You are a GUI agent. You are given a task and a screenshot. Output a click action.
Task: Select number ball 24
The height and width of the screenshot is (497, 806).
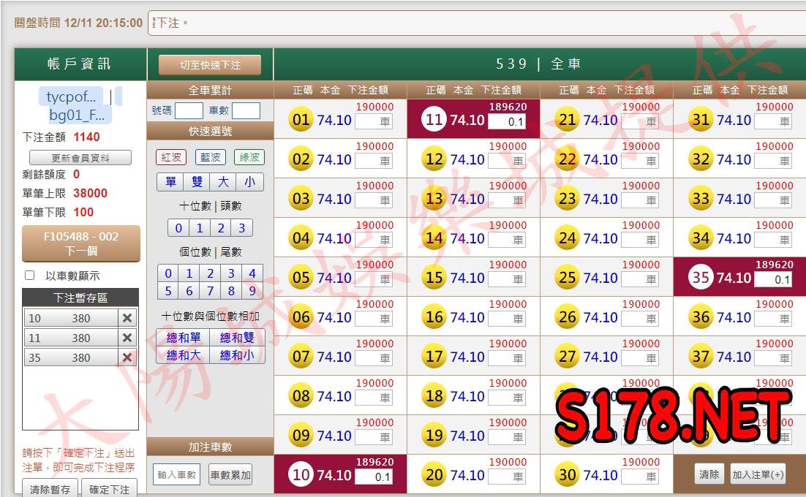[568, 238]
